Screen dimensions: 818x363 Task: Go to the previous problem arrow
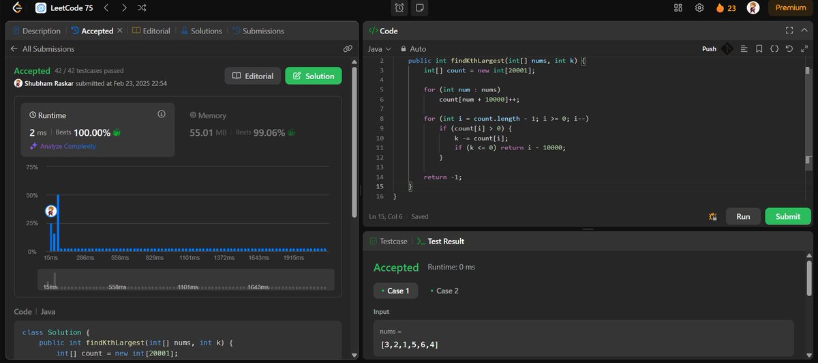point(106,8)
